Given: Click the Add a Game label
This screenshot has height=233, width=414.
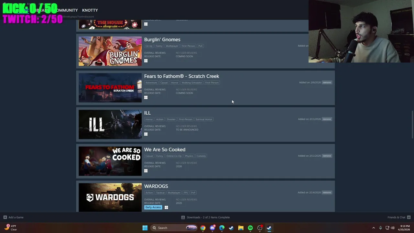Looking at the screenshot, I should [16, 217].
